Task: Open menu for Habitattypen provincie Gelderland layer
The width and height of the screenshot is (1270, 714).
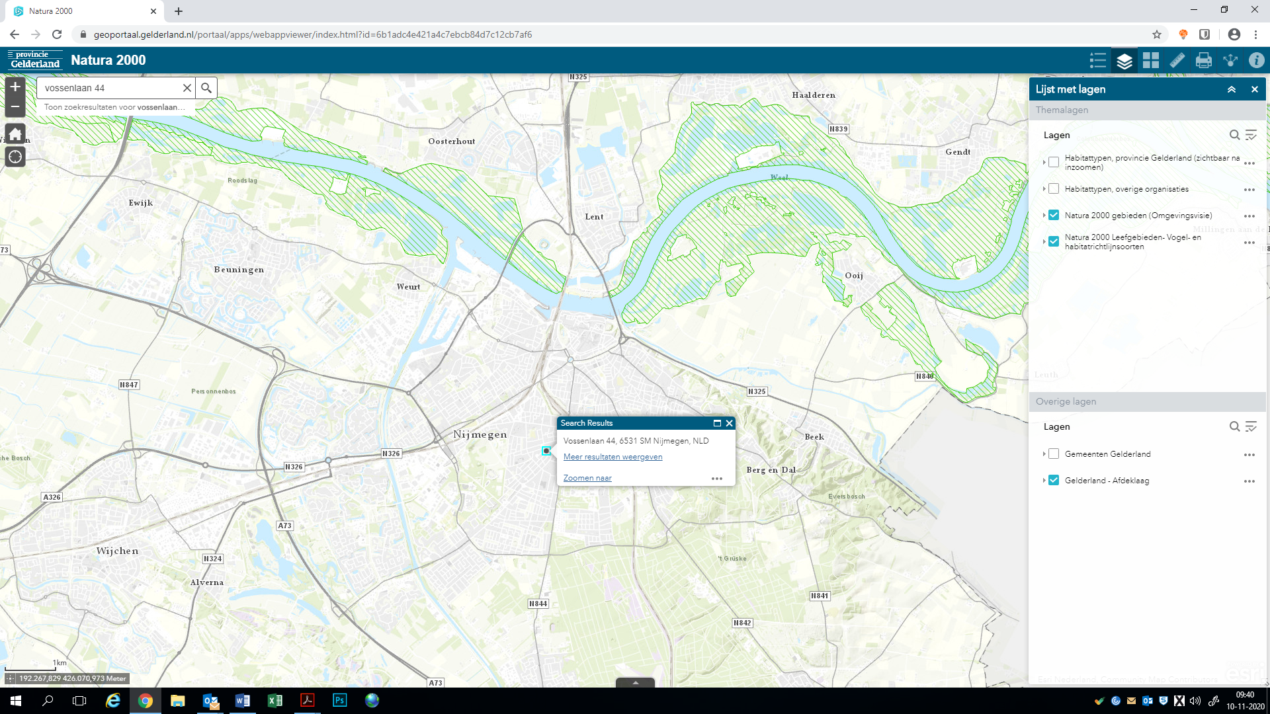Action: tap(1249, 163)
